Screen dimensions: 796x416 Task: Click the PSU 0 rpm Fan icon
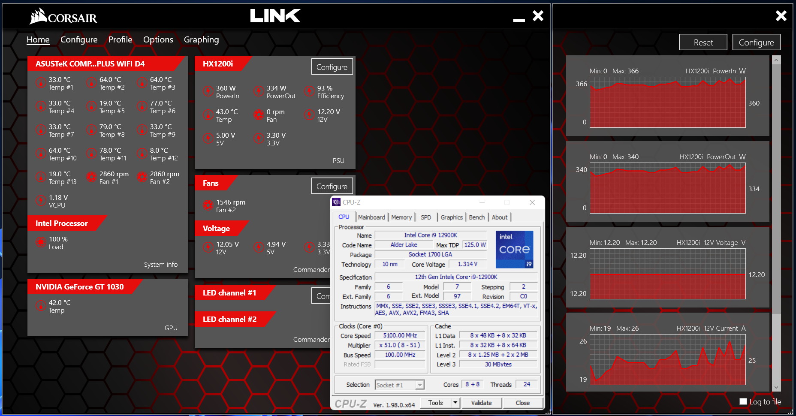pyautogui.click(x=259, y=115)
